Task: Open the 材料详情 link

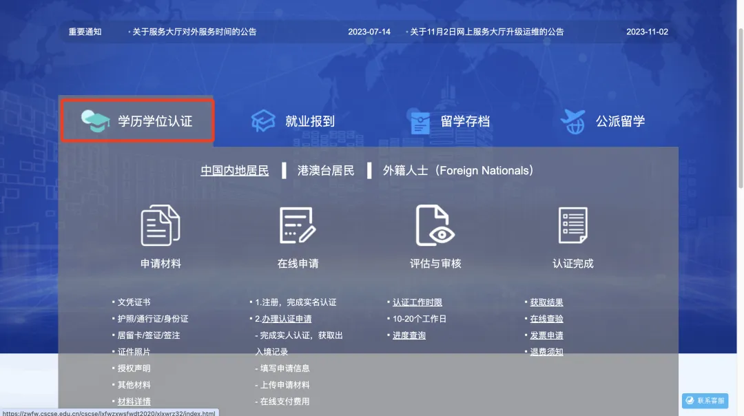Action: coord(134,401)
